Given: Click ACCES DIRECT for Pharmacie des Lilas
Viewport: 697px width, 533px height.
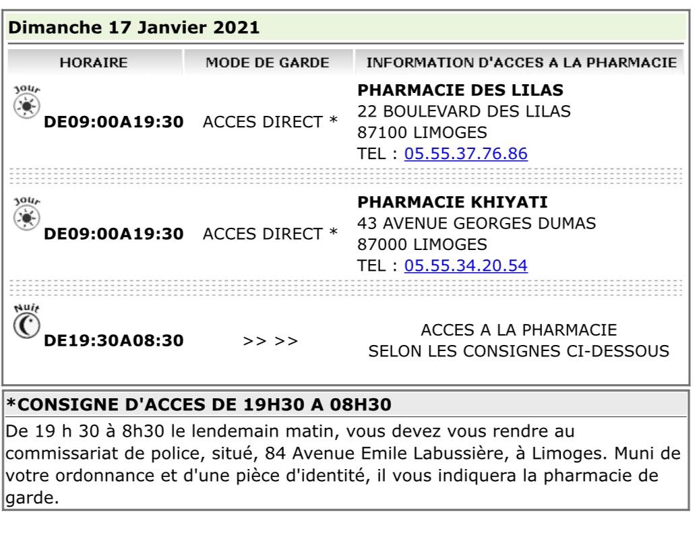Looking at the screenshot, I should point(270,122).
